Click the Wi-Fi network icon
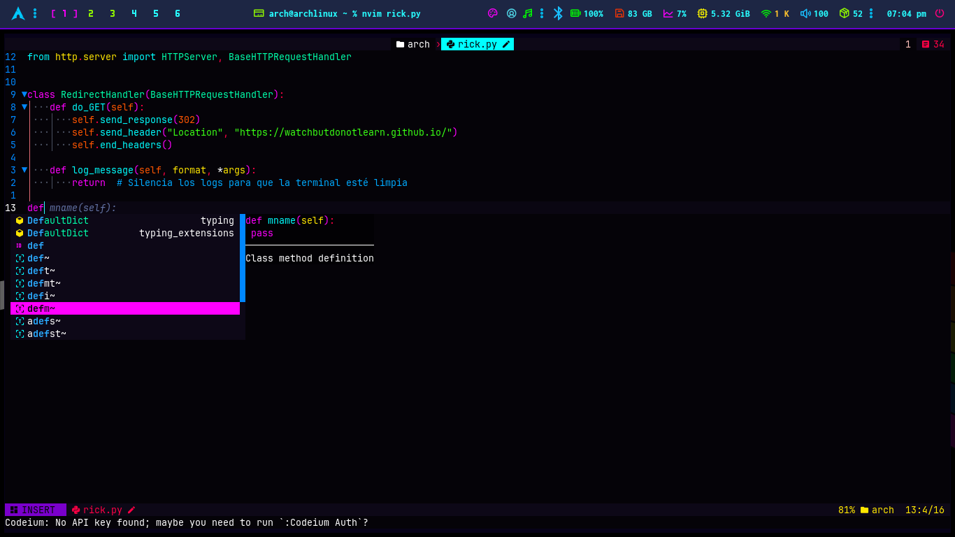Image resolution: width=955 pixels, height=537 pixels. point(766,13)
